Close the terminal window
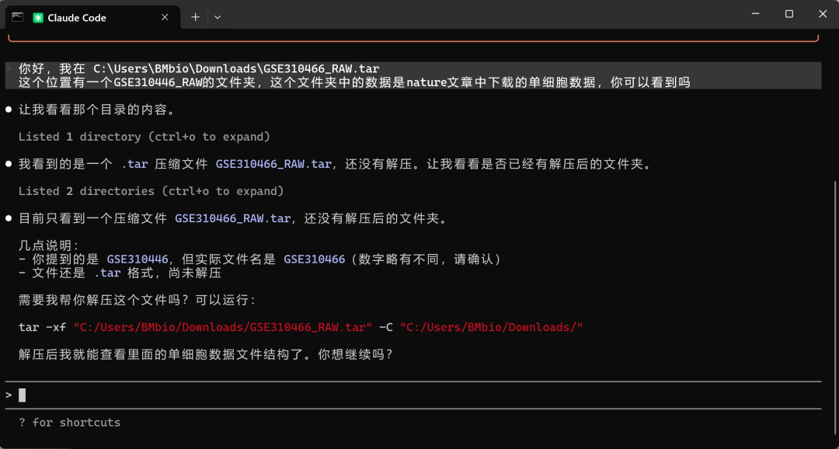Viewport: 839px width, 449px height. point(823,15)
